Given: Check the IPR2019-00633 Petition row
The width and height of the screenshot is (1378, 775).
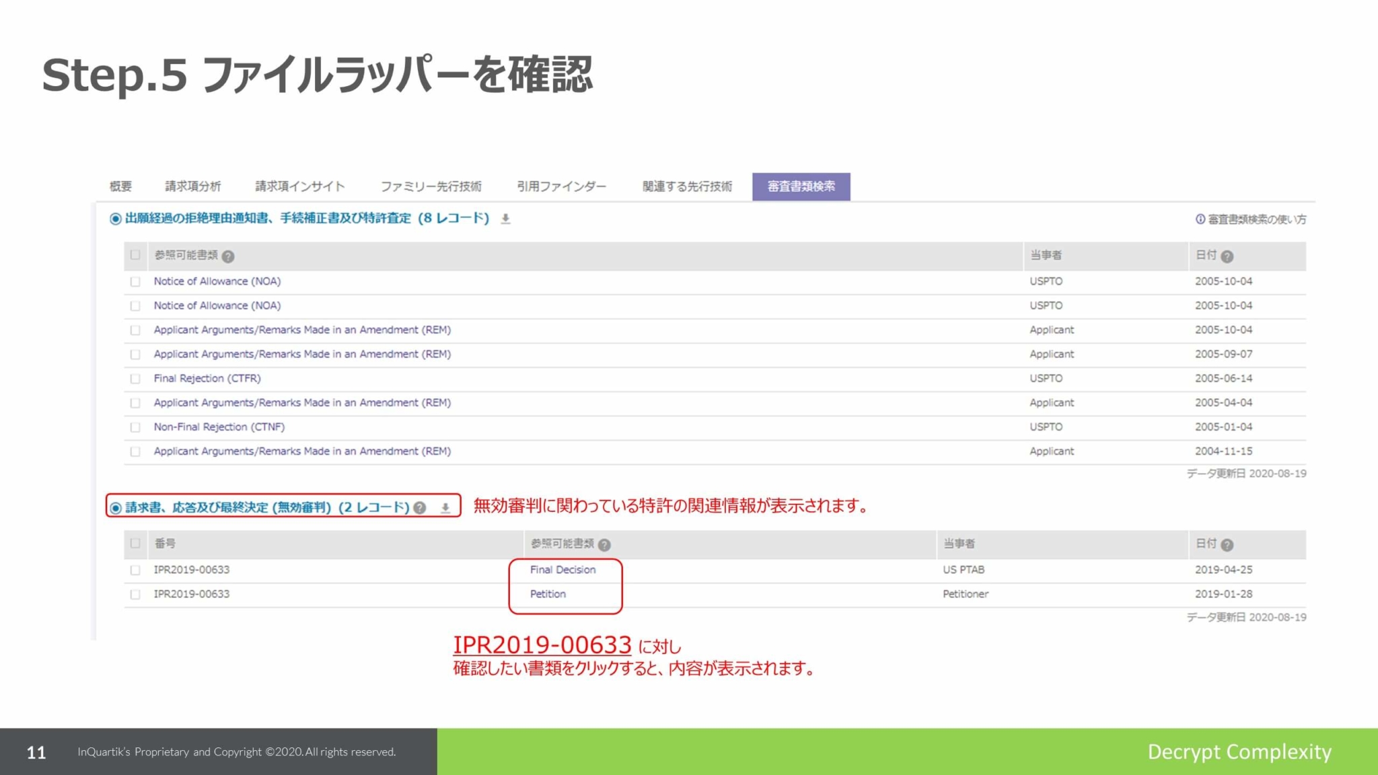Looking at the screenshot, I should (135, 595).
